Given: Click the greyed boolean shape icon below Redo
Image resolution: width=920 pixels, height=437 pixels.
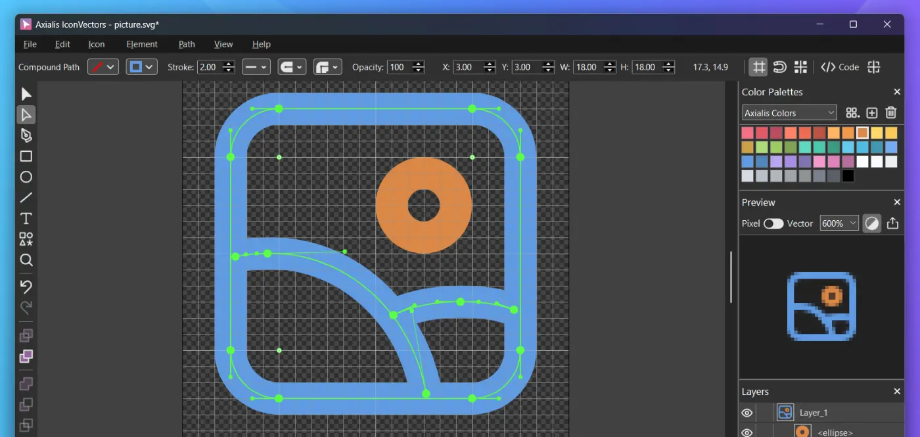Looking at the screenshot, I should (26, 336).
